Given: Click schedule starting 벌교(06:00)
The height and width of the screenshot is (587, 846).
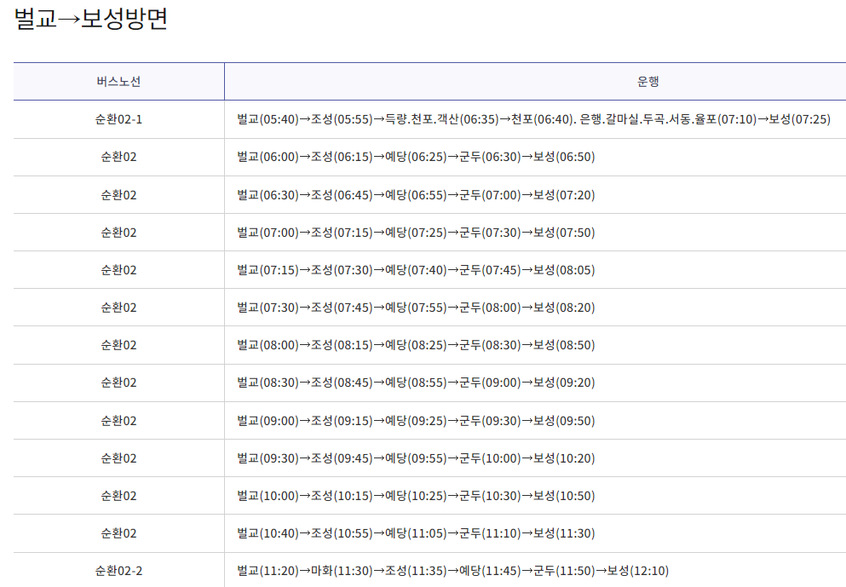Looking at the screenshot, I should [x=416, y=157].
